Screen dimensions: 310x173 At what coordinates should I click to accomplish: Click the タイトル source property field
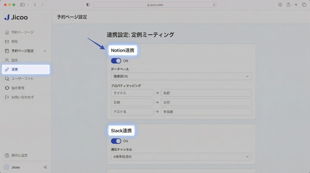pos(132,93)
